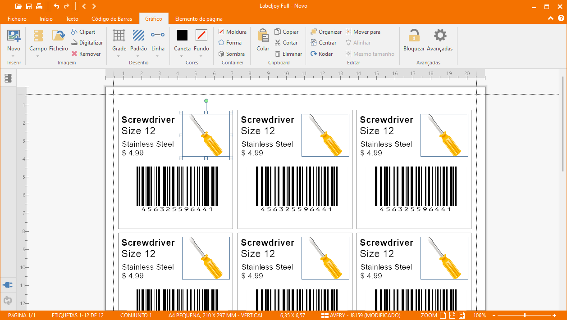The image size is (567, 320).
Task: Click the AVERY - J8159 layout in status bar
Action: click(x=361, y=315)
